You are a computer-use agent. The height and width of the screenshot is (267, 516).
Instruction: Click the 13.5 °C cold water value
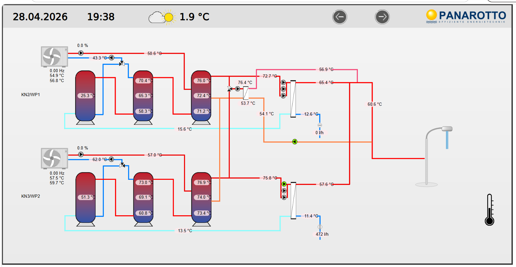click(x=185, y=231)
